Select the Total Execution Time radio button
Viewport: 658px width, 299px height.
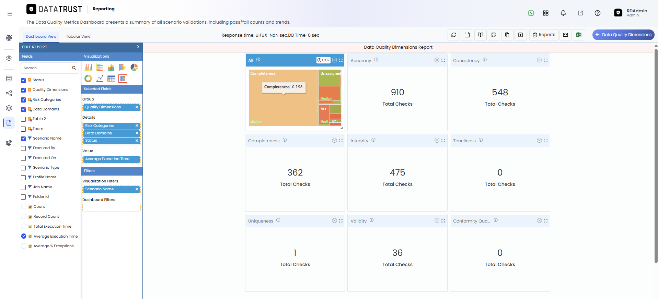click(x=24, y=226)
